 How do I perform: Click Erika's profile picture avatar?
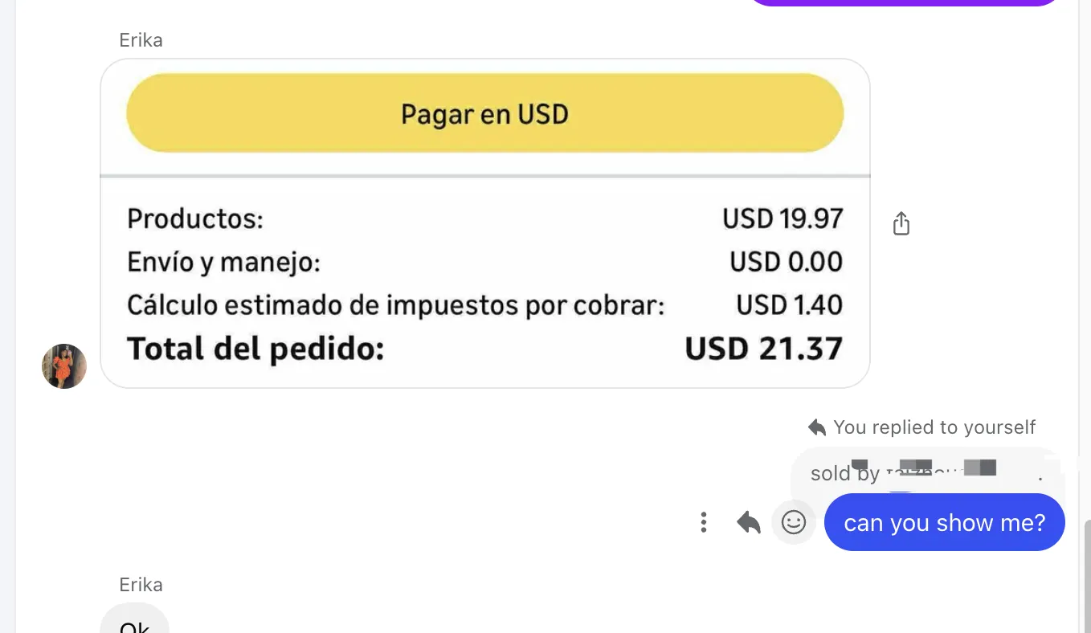(64, 366)
